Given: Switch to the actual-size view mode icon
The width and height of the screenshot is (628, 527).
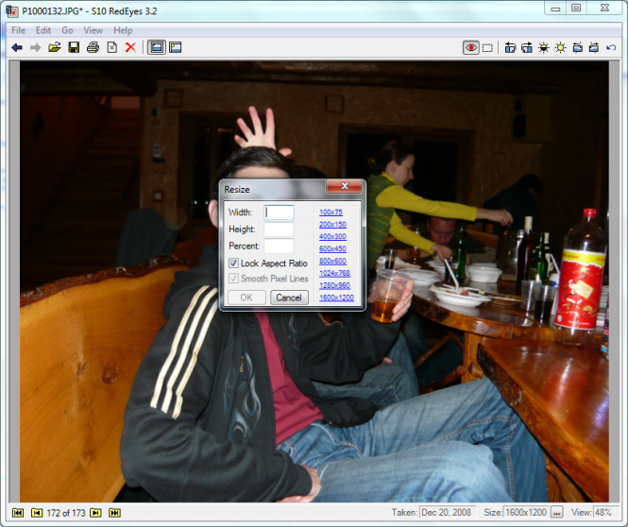Looking at the screenshot, I should (x=176, y=47).
